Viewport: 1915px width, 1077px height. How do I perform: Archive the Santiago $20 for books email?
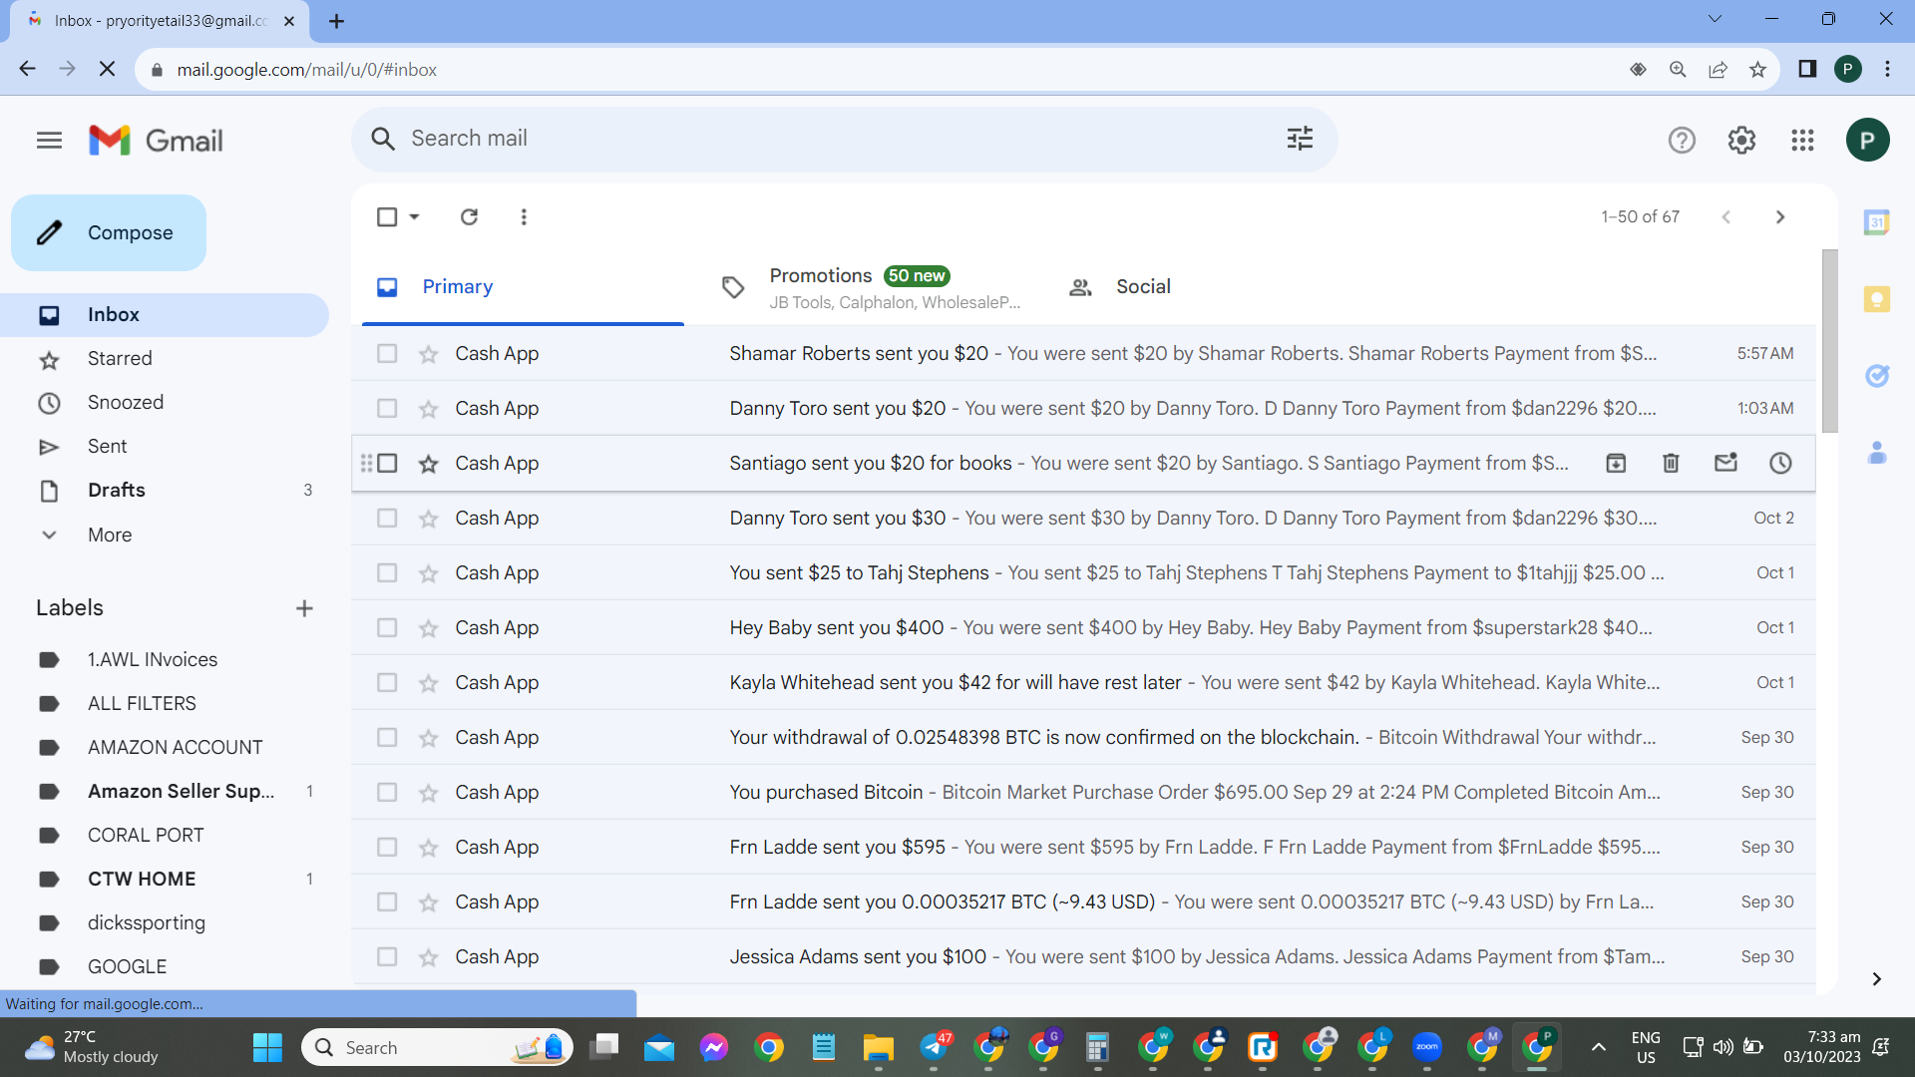(x=1616, y=463)
